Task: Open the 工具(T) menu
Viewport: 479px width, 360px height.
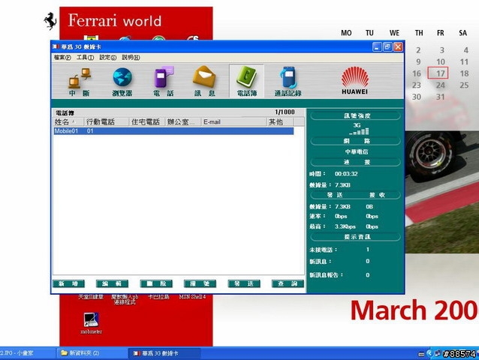Action: 86,57
